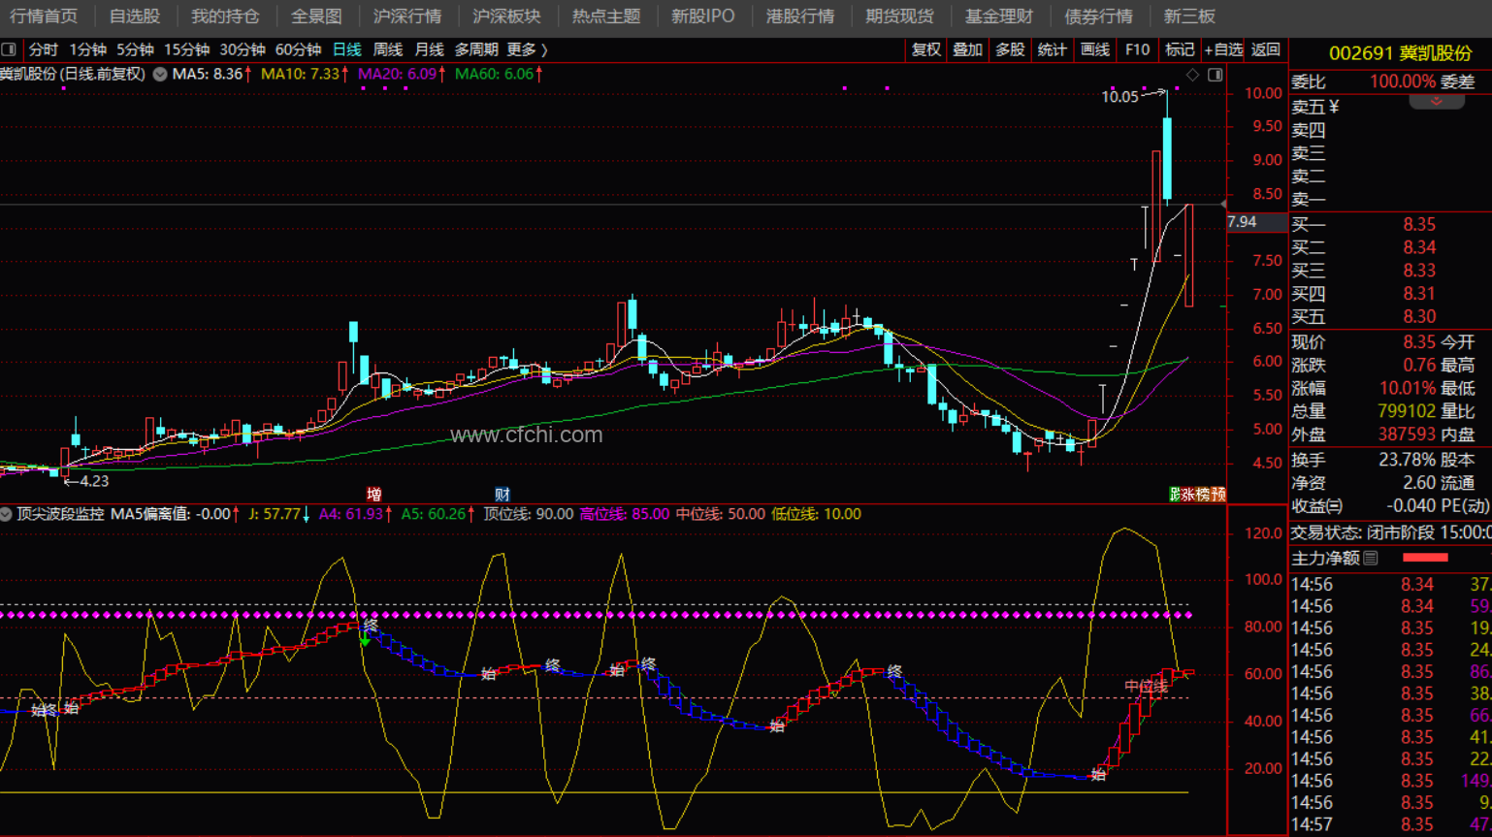
Task: Expand 更多 time period options
Action: point(527,49)
